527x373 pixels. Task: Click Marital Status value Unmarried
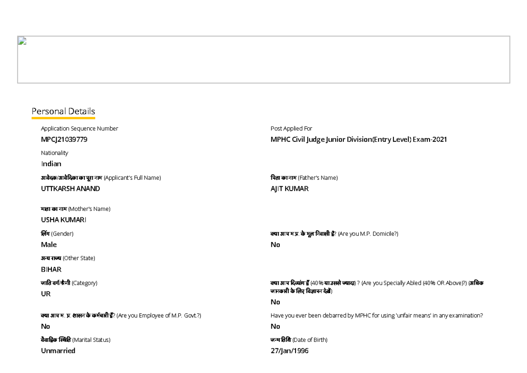tap(58, 351)
